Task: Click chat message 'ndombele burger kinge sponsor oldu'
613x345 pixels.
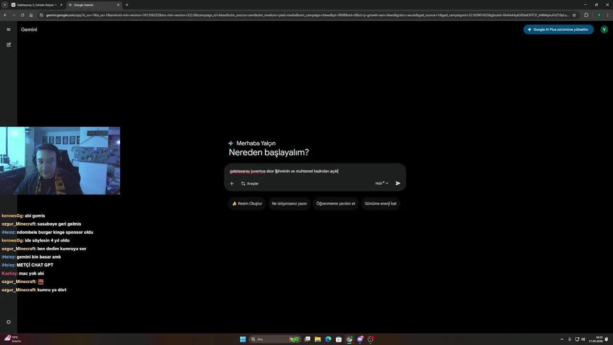Action: click(x=55, y=232)
